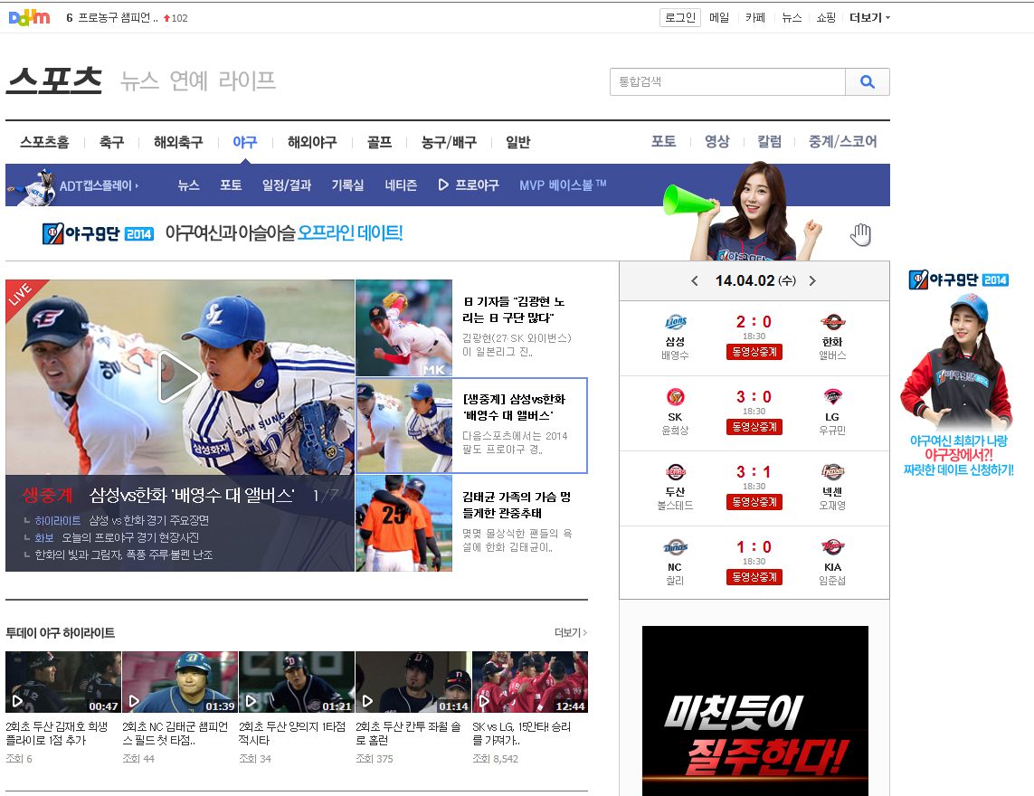Click Samsung Lions team logo
This screenshot has height=796, width=1034.
click(675, 323)
